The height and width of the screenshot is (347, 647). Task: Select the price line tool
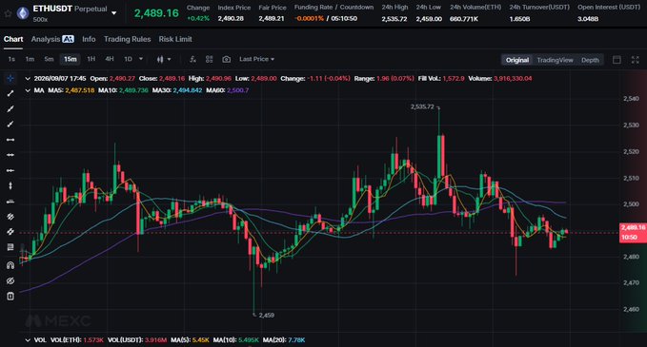coord(10,202)
